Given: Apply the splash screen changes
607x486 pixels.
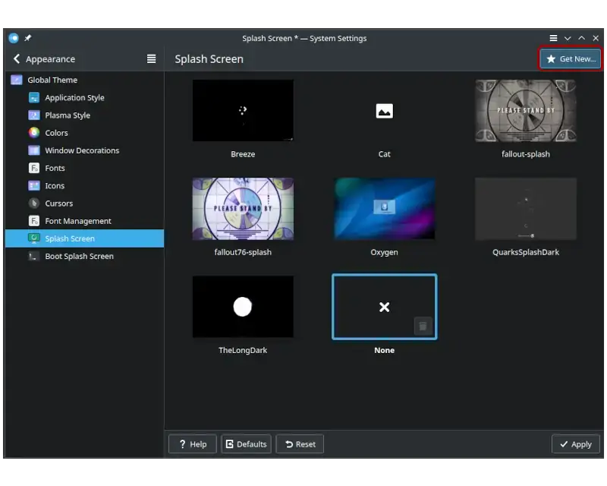Looking at the screenshot, I should [x=575, y=444].
